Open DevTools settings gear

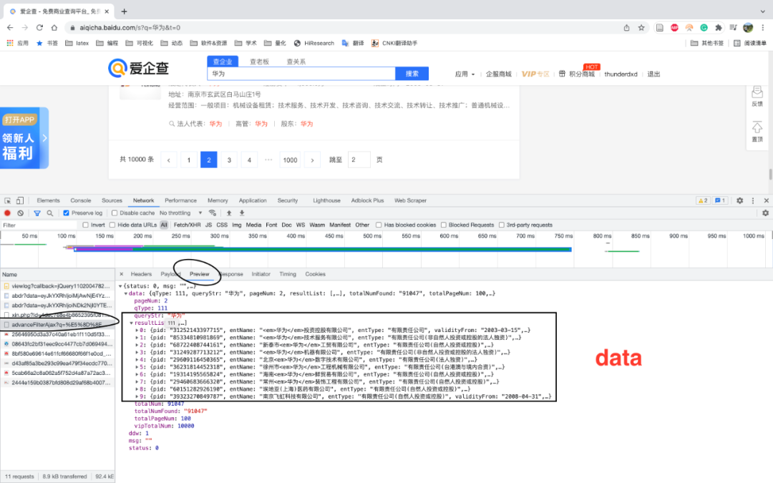coord(739,200)
